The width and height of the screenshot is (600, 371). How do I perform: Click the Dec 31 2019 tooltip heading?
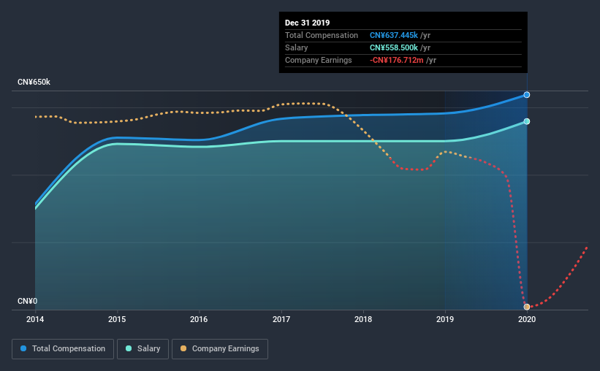pyautogui.click(x=307, y=23)
